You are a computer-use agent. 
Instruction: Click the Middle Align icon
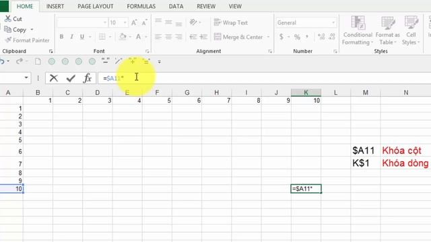pyautogui.click(x=168, y=22)
